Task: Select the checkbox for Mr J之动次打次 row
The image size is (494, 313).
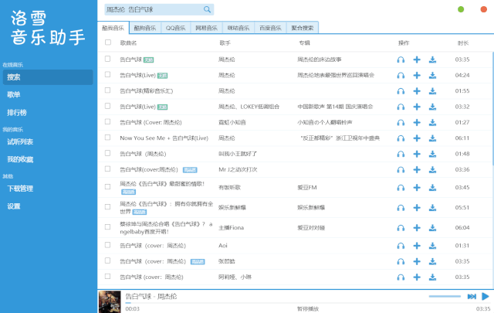Action: click(108, 169)
